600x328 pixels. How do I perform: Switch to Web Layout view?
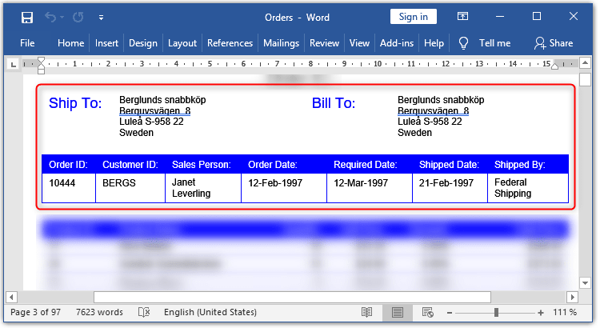point(427,312)
